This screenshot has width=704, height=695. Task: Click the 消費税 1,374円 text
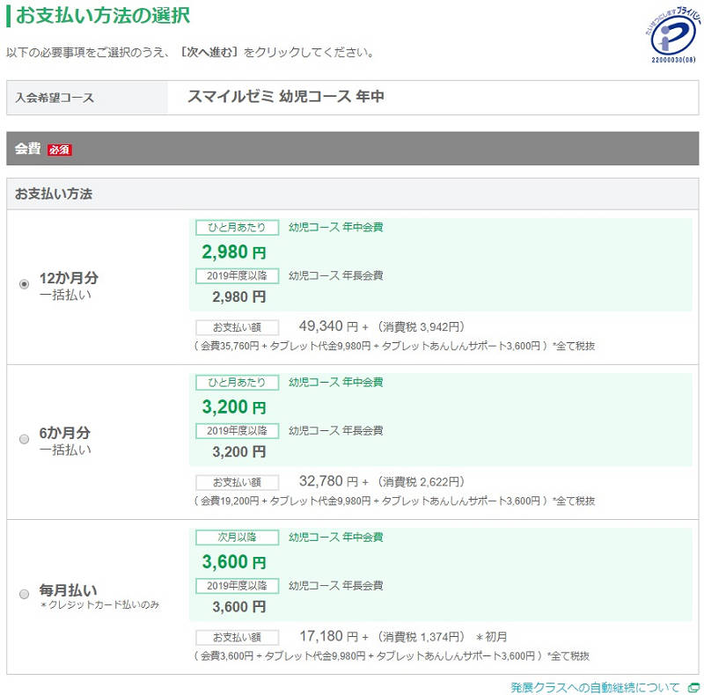422,637
